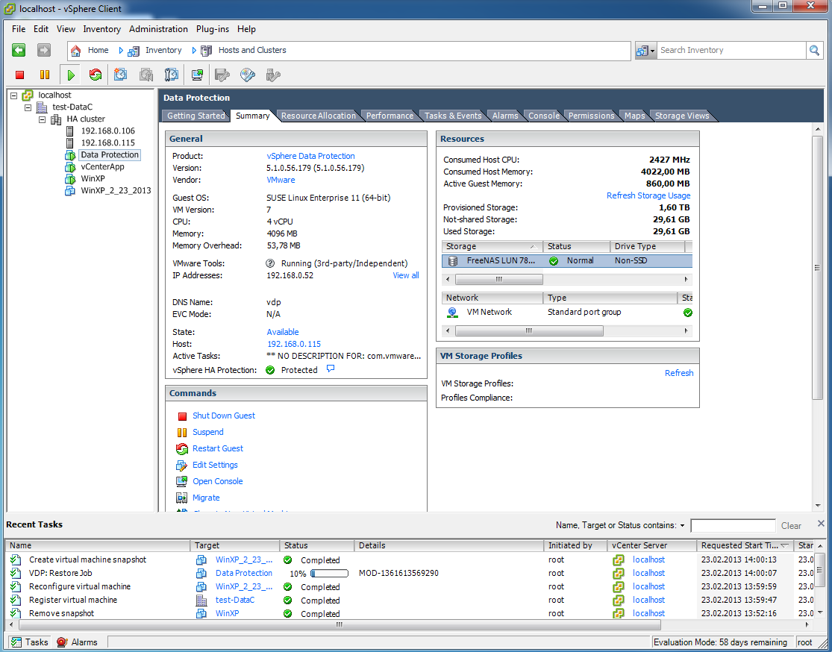832x652 pixels.
Task: Switch to the Getting Started tab
Action: click(196, 116)
